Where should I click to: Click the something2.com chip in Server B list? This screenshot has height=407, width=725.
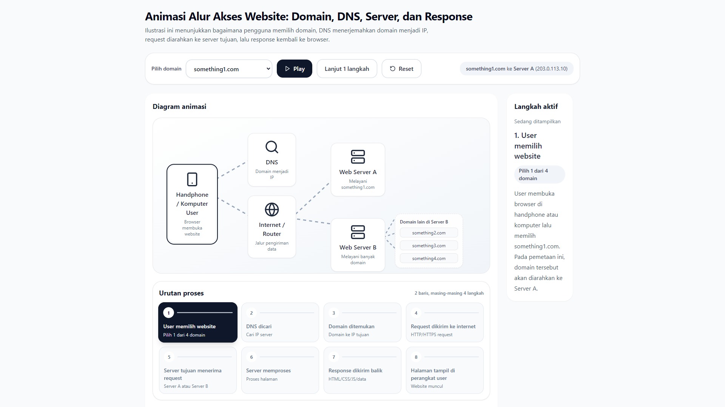pos(429,233)
